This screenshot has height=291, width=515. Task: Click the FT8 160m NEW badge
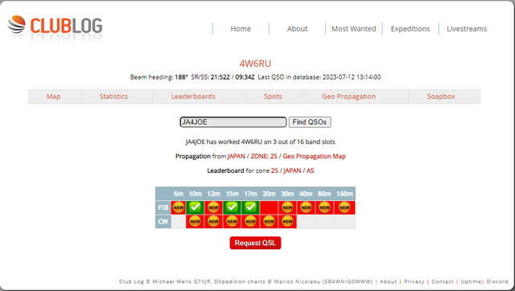tap(344, 207)
